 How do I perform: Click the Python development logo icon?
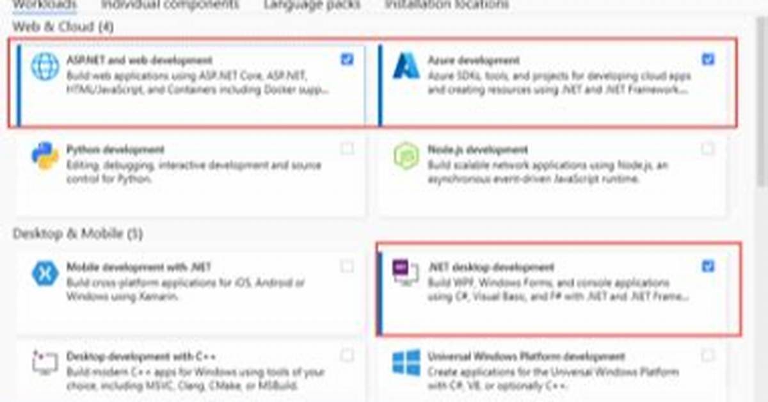(x=45, y=156)
